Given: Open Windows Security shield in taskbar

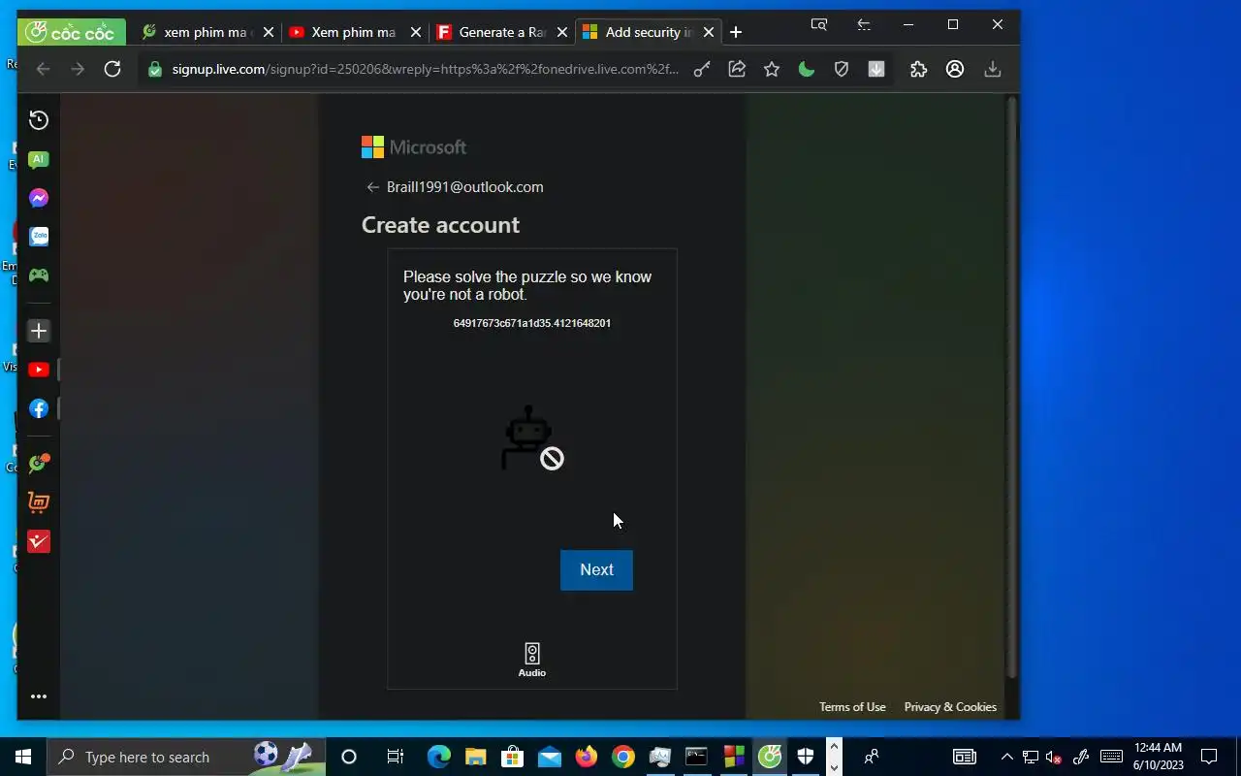Looking at the screenshot, I should [x=806, y=757].
